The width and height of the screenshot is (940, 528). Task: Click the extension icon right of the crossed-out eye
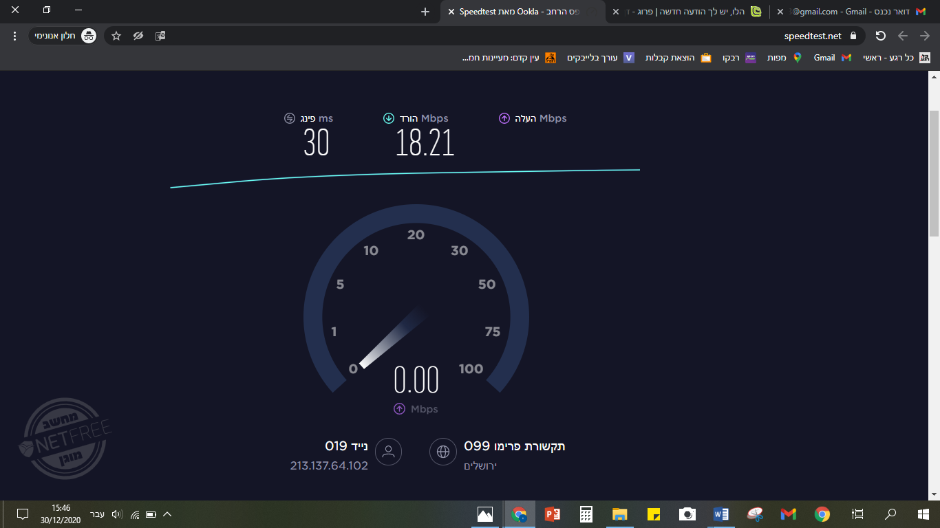pyautogui.click(x=160, y=36)
